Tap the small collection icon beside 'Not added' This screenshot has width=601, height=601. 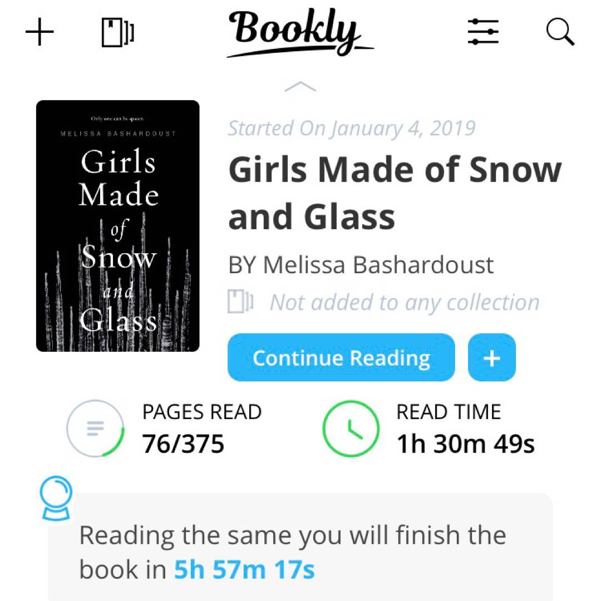click(x=240, y=303)
